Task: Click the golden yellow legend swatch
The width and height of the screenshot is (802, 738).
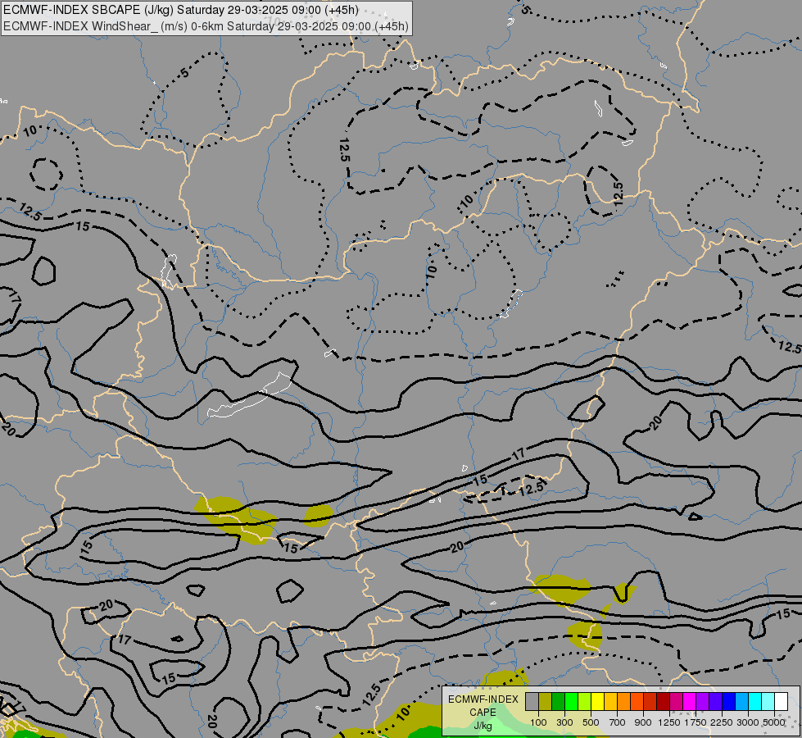Action: [610, 702]
